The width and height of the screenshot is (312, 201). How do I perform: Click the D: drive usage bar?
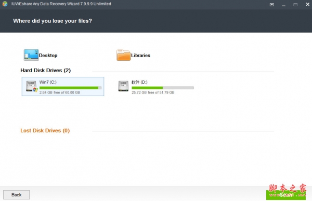[x=163, y=88]
